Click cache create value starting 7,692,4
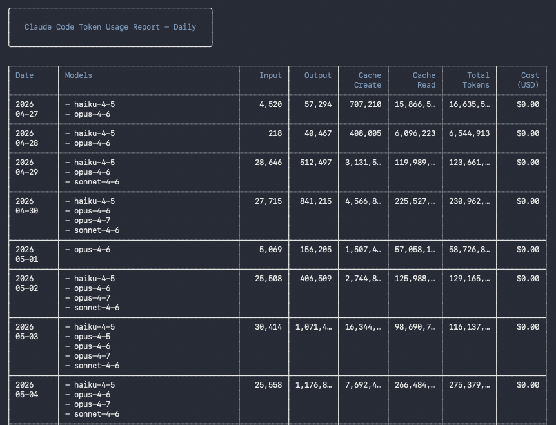Screen dimensions: 556x425 [x=363, y=385]
